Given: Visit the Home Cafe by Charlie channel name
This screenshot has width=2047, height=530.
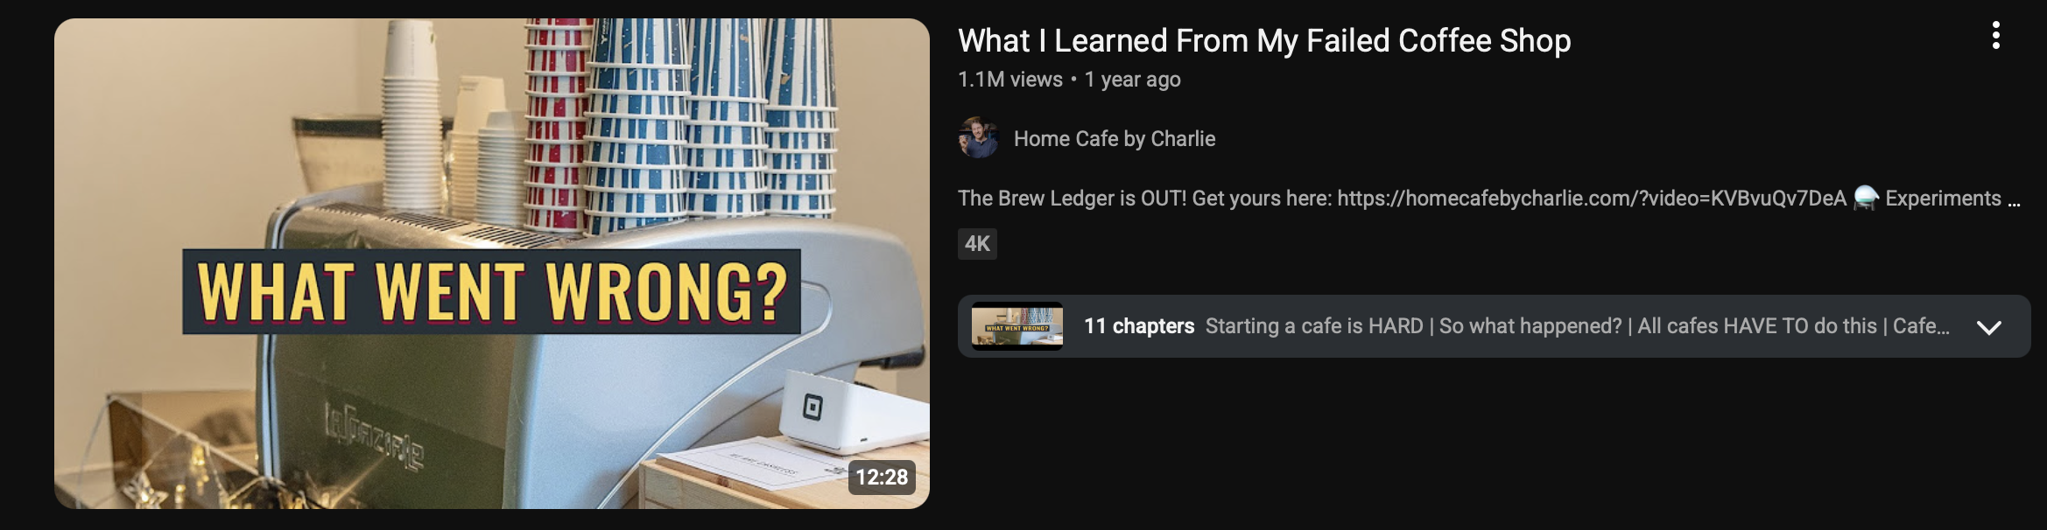Looking at the screenshot, I should [1115, 139].
